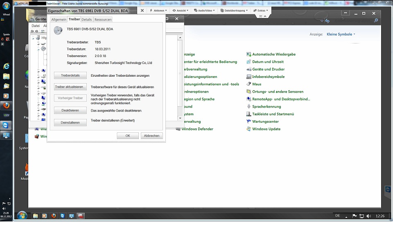393x251 pixels.
Task: Click the RemoteApp icon
Action: 248,99
